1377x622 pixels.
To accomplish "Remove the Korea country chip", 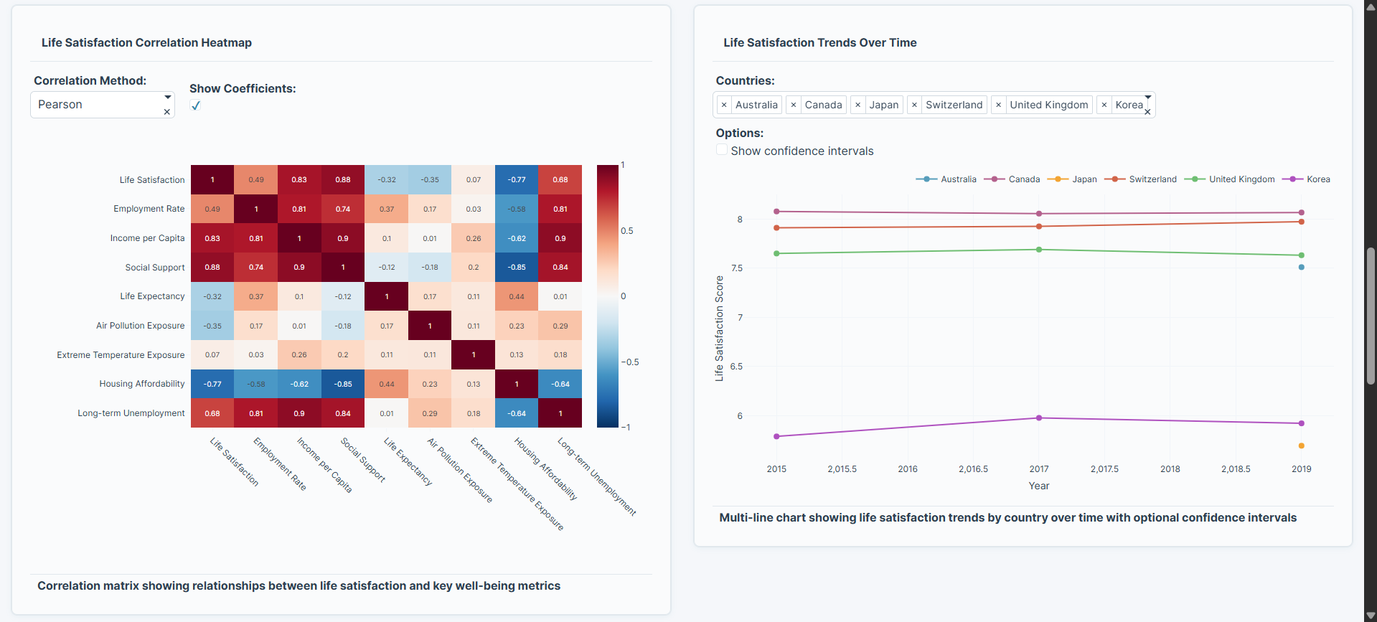I will 1104,105.
